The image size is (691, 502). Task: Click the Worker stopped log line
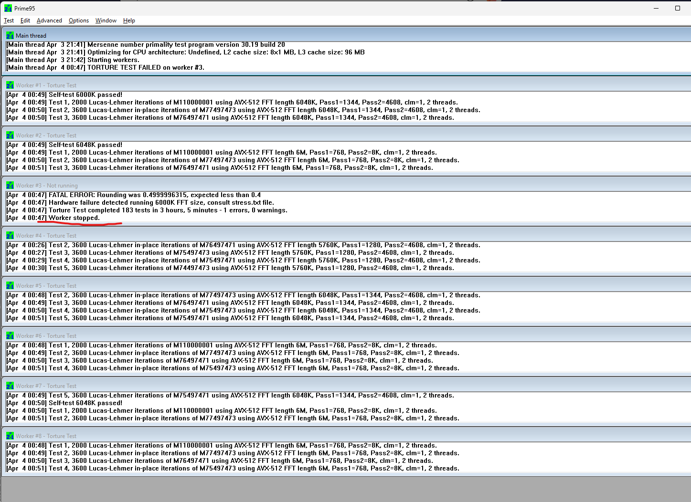(53, 218)
